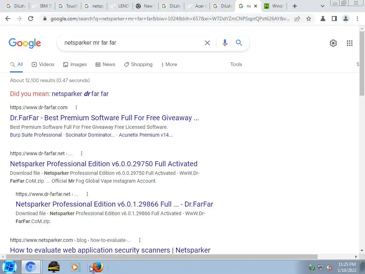This screenshot has height=274, width=365.
Task: Open Chrome three-dot menu
Action: coord(357,19)
